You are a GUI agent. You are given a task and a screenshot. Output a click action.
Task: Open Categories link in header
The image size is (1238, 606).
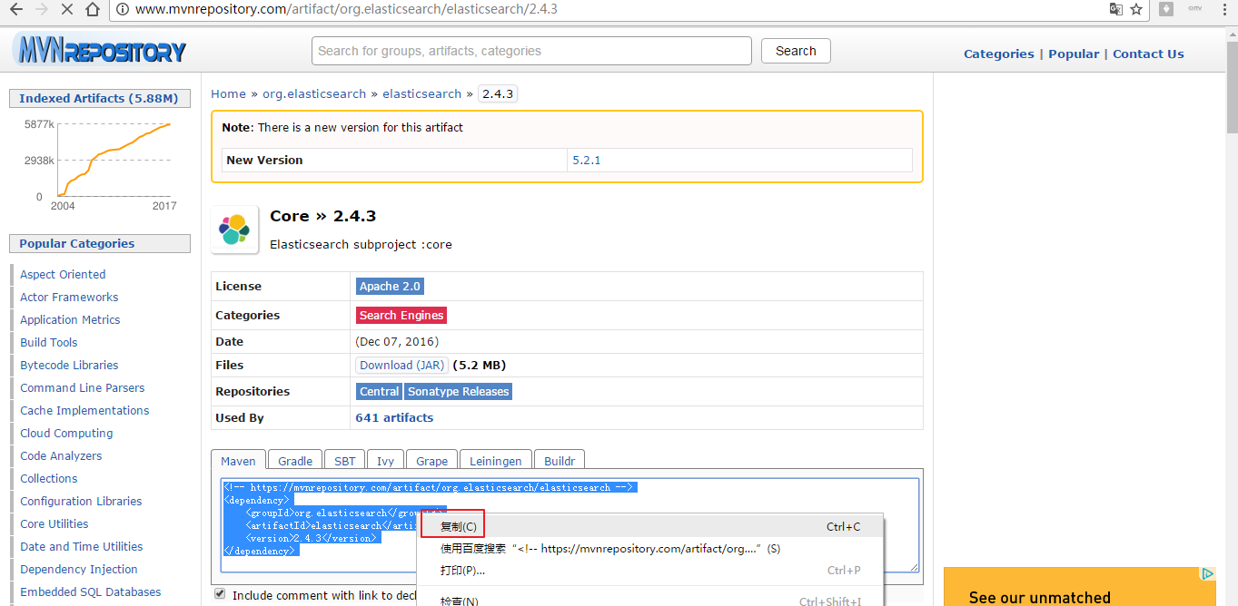click(x=998, y=54)
